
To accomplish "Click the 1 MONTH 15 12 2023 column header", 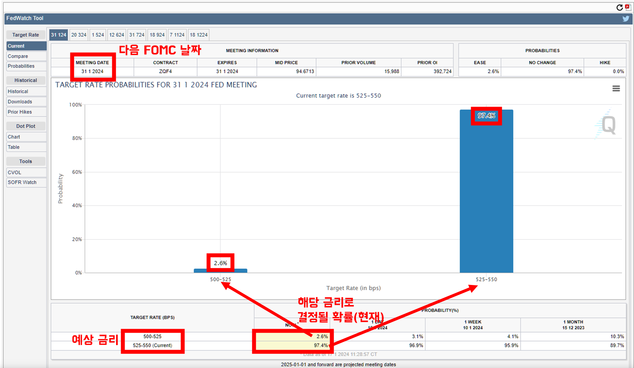I will (573, 325).
